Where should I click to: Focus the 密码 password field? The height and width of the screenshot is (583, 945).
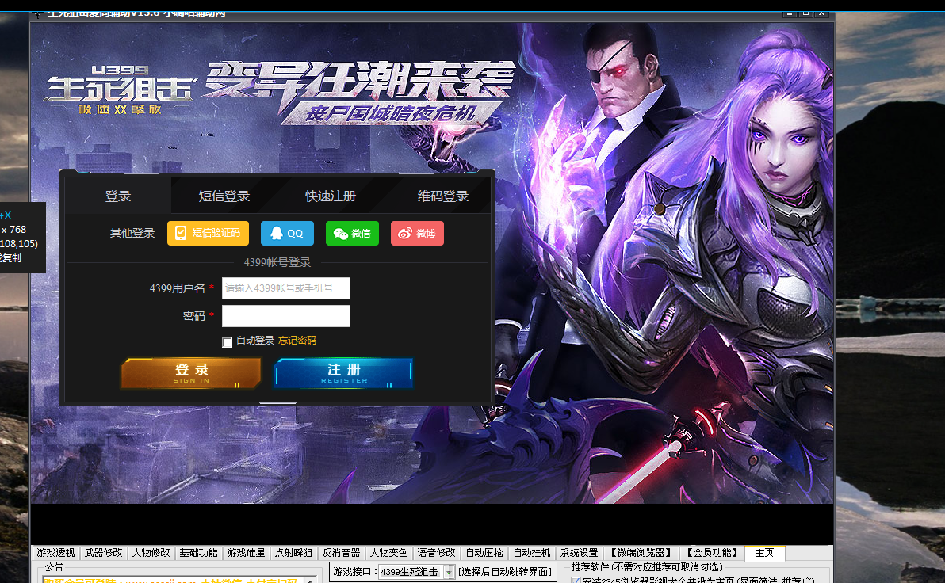point(286,316)
